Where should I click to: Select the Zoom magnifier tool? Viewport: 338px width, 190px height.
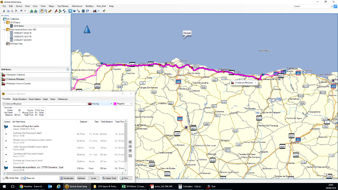point(46,11)
